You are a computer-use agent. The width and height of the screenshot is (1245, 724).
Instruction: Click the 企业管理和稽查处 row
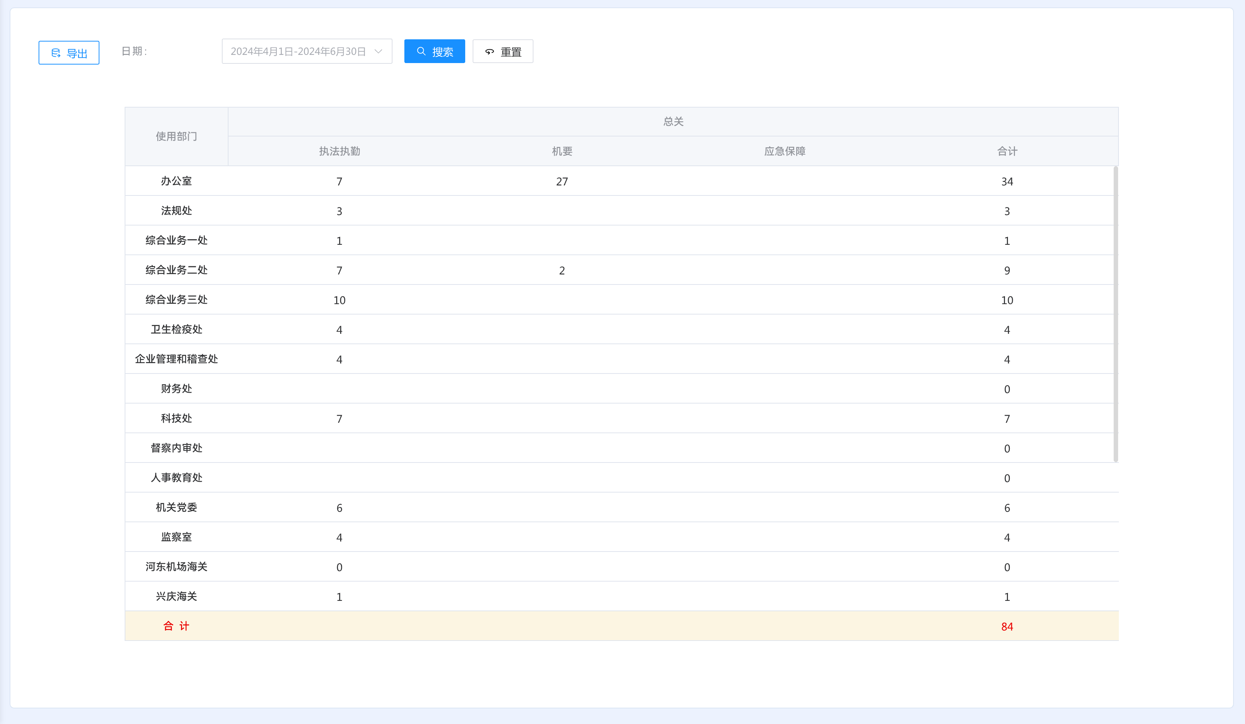(x=176, y=359)
